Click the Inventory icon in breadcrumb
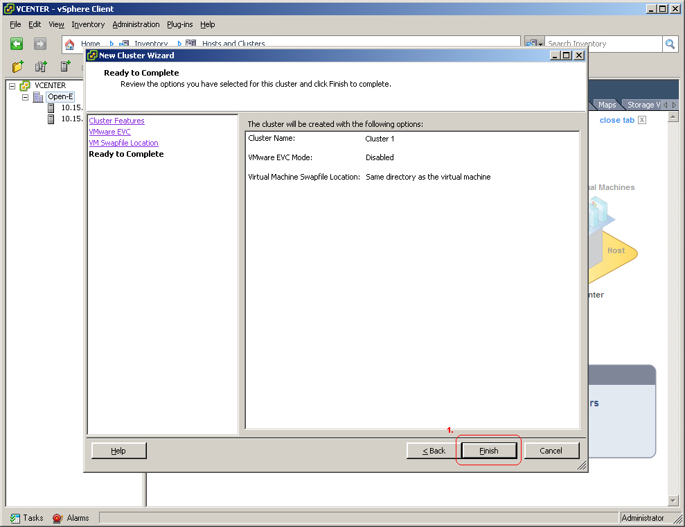The width and height of the screenshot is (685, 527). pos(124,44)
